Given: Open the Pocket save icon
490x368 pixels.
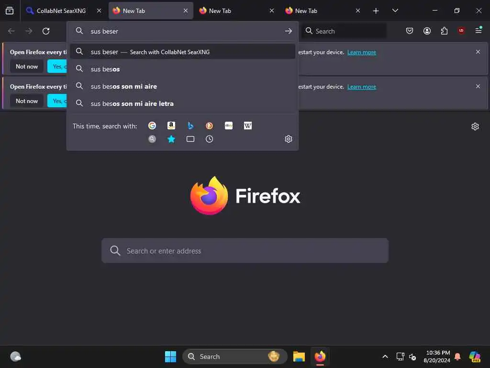Looking at the screenshot, I should [x=410, y=31].
